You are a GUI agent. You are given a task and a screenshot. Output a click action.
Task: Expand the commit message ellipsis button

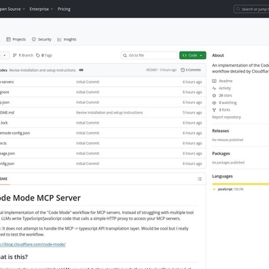point(81,70)
